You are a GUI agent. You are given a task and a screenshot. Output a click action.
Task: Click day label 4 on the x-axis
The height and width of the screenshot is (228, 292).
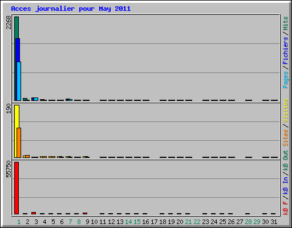tap(44, 222)
